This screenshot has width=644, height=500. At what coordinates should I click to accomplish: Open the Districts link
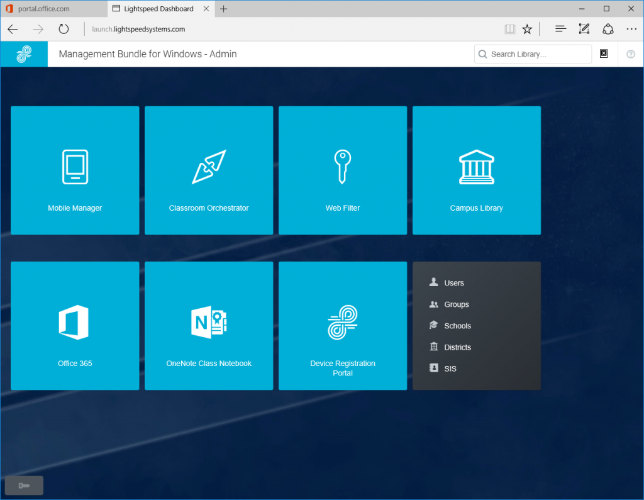point(458,347)
